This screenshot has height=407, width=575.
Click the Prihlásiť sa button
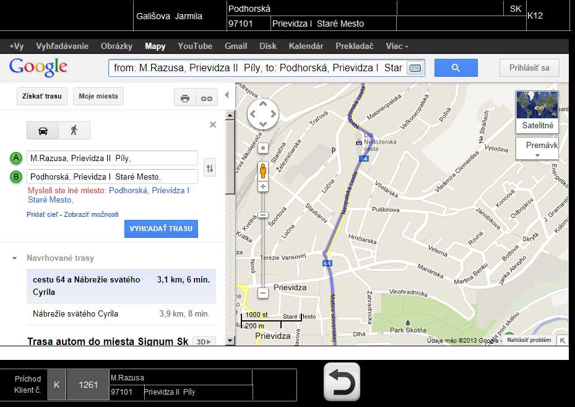click(529, 68)
